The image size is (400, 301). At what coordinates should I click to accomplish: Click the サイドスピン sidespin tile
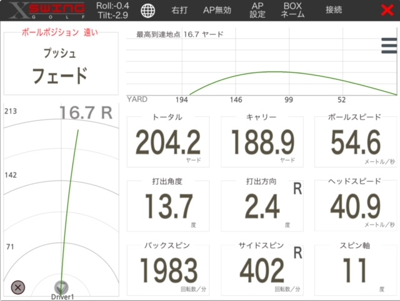tap(262, 269)
